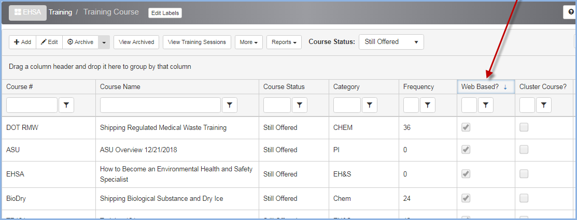The width and height of the screenshot is (577, 220).
Task: Expand the Archive split-button arrow
Action: (104, 42)
